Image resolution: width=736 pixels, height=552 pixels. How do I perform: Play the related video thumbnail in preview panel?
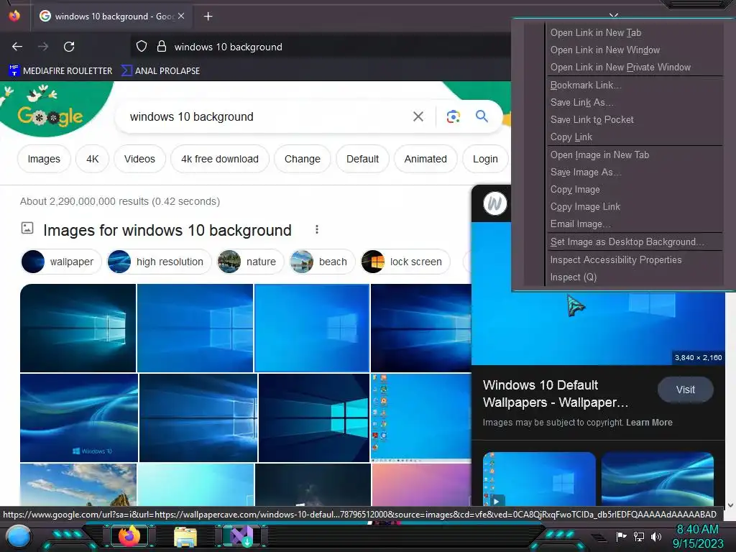point(539,479)
